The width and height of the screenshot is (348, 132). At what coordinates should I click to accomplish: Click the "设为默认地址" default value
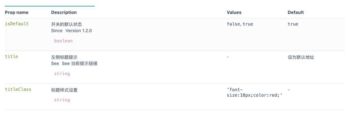pos(301,57)
